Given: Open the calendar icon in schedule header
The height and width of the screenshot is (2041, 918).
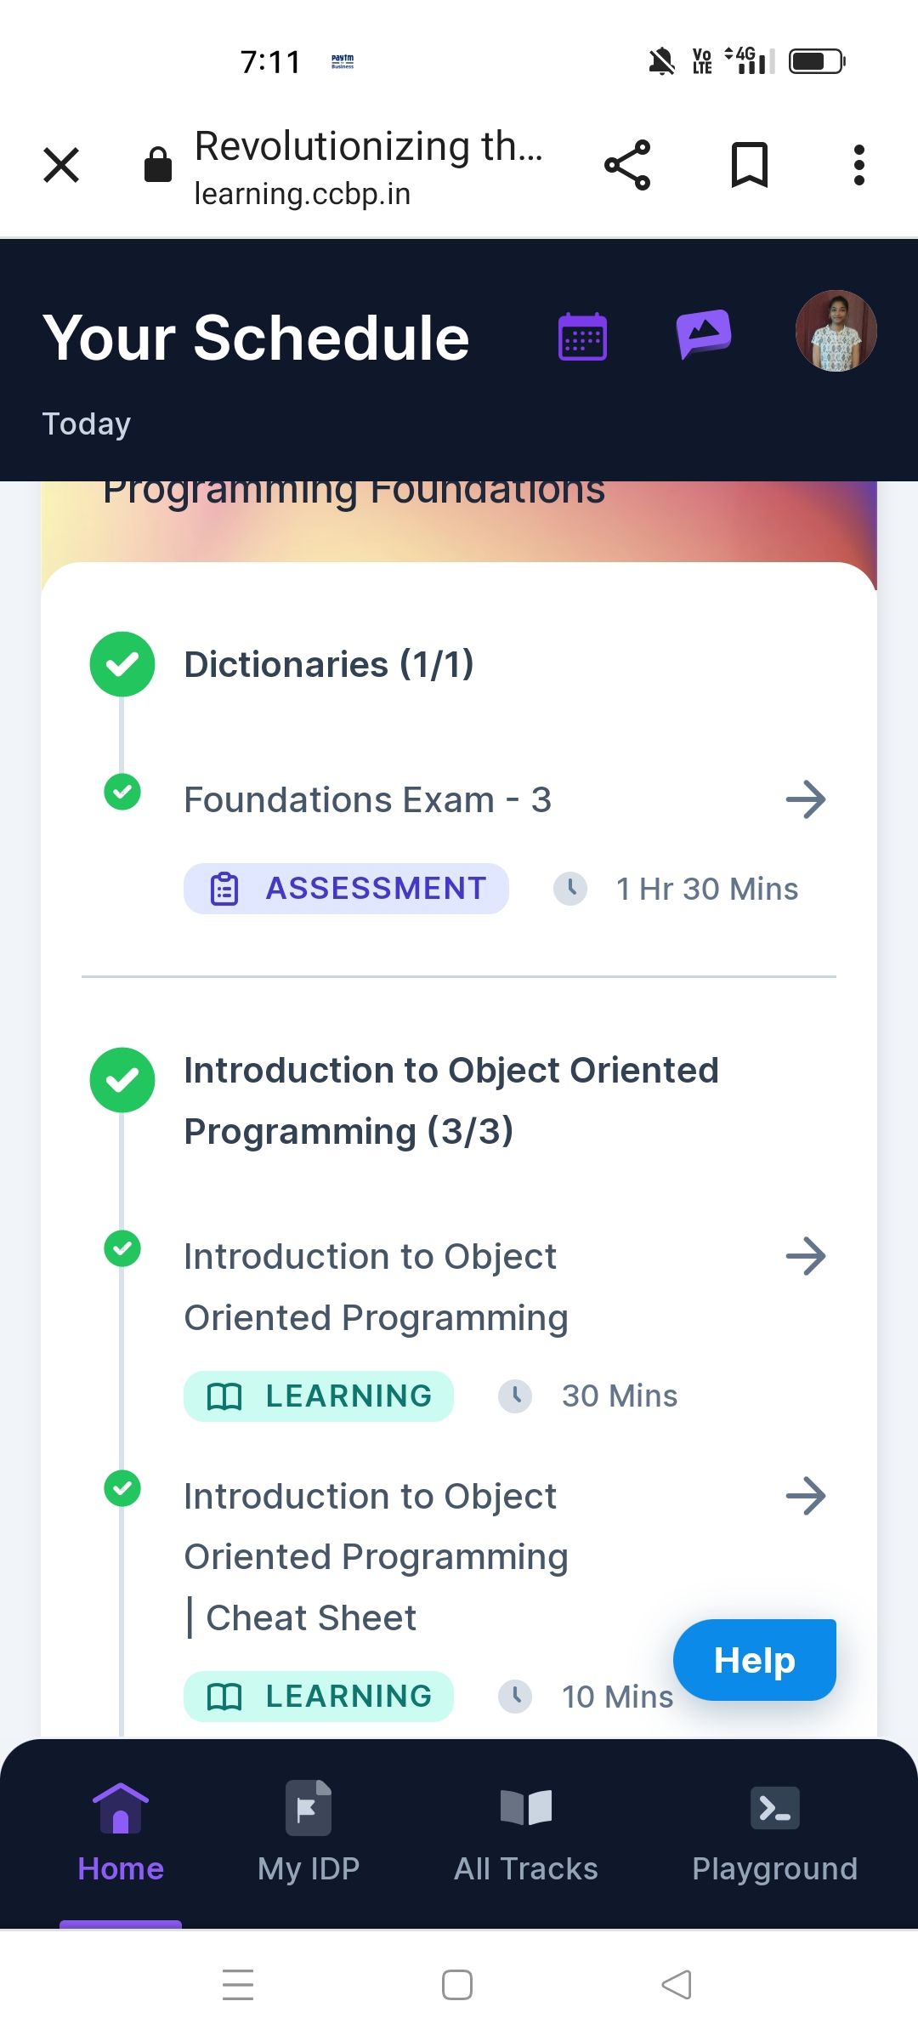Looking at the screenshot, I should click(x=582, y=337).
